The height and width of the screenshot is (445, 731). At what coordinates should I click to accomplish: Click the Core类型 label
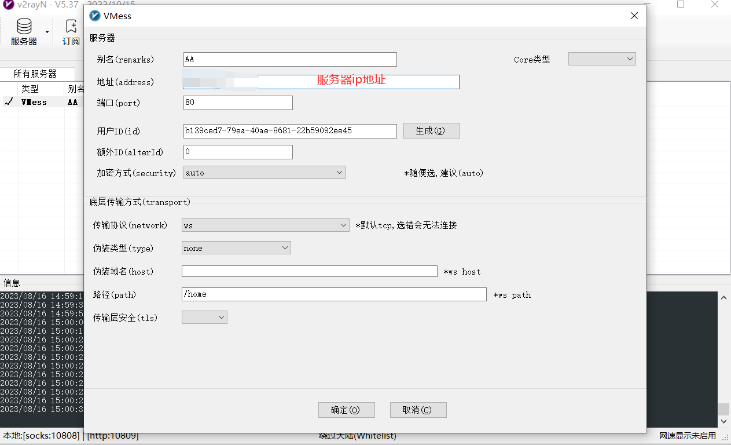532,60
